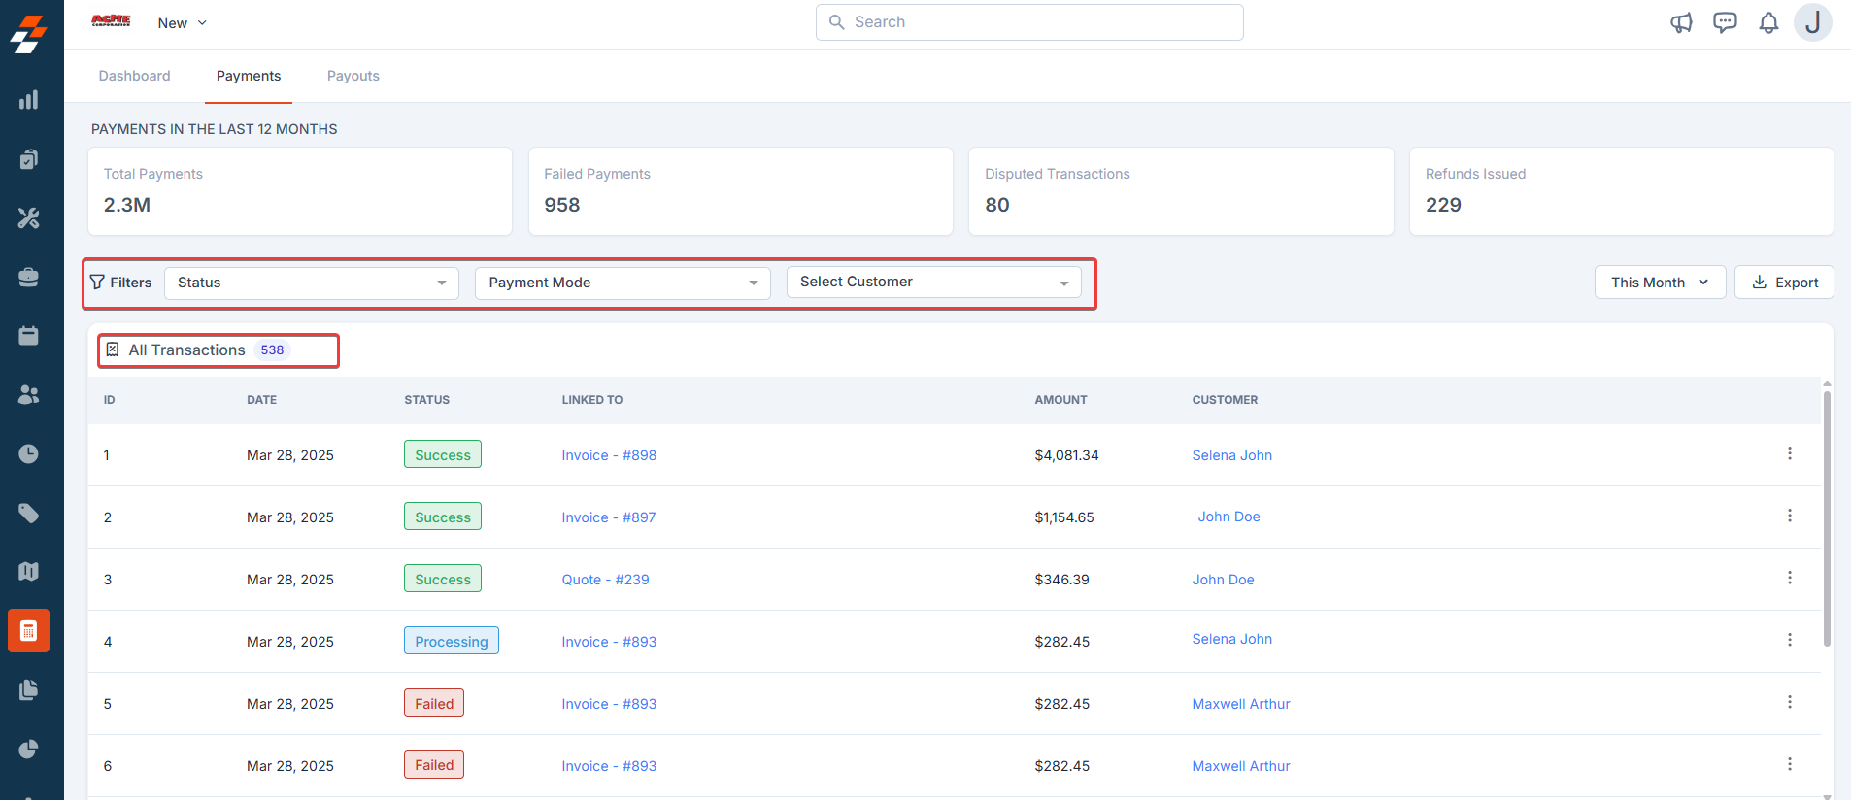Open customer John Doe in row 2

[x=1228, y=517]
